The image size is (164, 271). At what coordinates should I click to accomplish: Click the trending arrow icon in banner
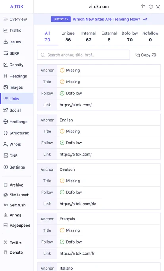[145, 19]
